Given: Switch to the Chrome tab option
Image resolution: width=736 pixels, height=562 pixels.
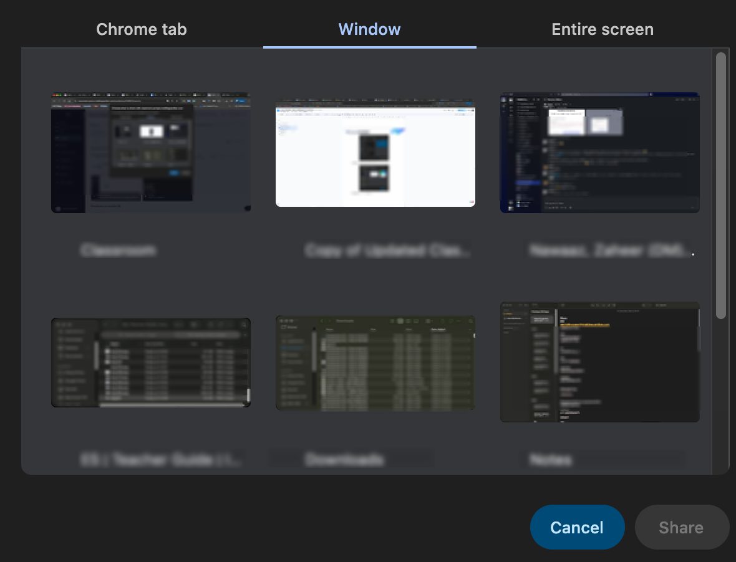Looking at the screenshot, I should [142, 29].
